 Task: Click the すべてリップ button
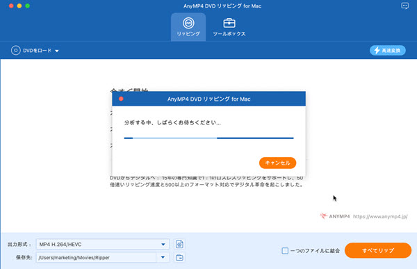[x=378, y=250]
